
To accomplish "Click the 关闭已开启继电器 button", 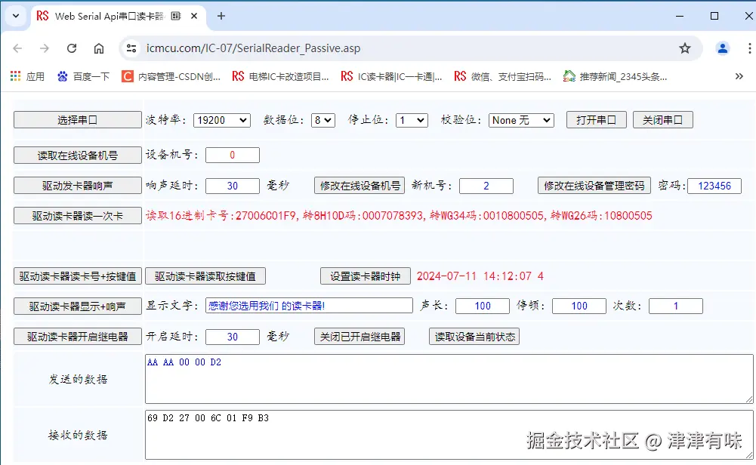I will (x=359, y=337).
